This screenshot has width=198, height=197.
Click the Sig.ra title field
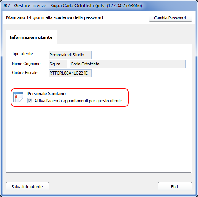tap(58, 64)
